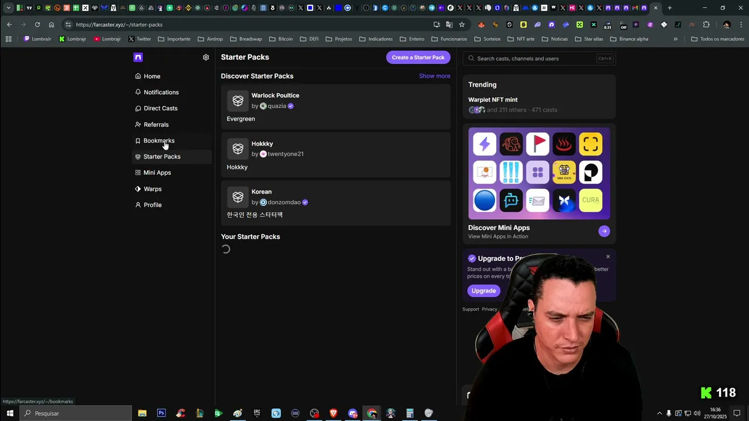749x421 pixels.
Task: Click the Show more link
Action: [x=434, y=76]
